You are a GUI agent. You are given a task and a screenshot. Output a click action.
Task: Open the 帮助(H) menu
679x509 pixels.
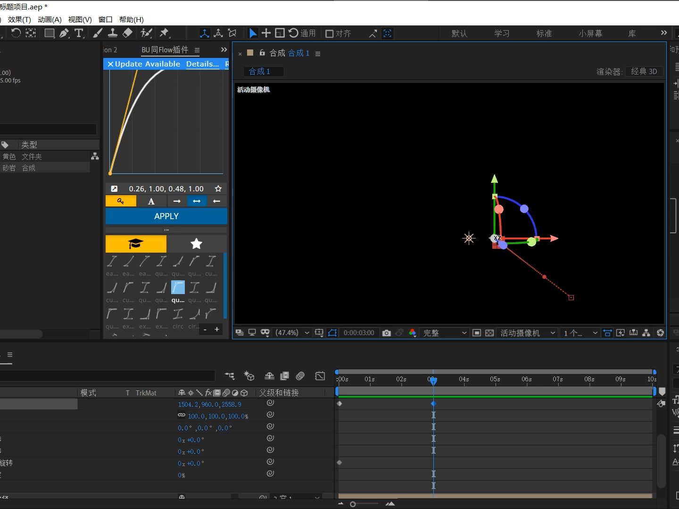132,19
